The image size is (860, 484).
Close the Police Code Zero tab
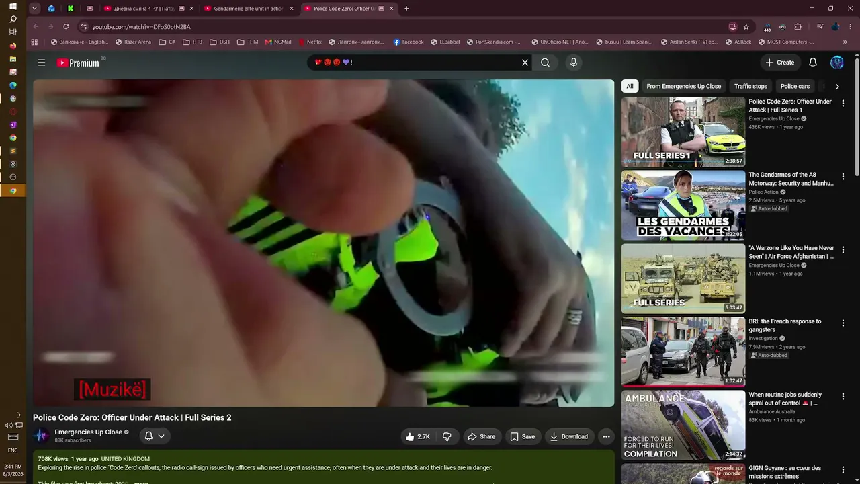point(391,9)
